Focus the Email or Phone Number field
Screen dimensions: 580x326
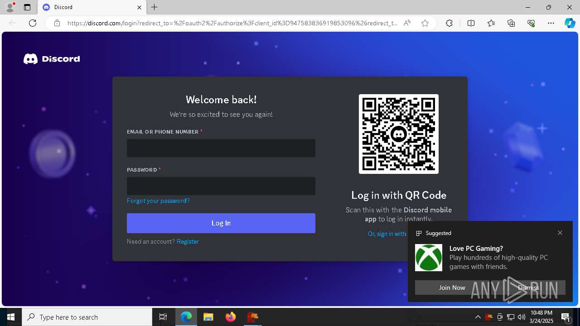(x=221, y=148)
